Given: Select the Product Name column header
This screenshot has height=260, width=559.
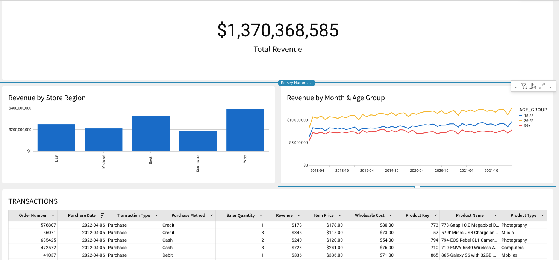Looking at the screenshot, I should click(x=470, y=216).
